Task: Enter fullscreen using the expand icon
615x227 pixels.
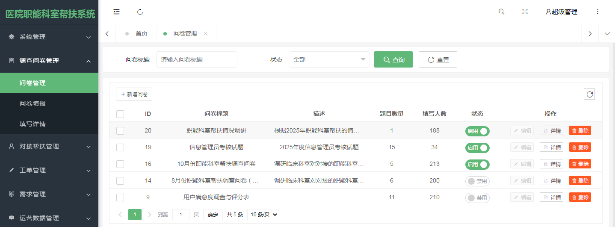Action: tap(525, 12)
